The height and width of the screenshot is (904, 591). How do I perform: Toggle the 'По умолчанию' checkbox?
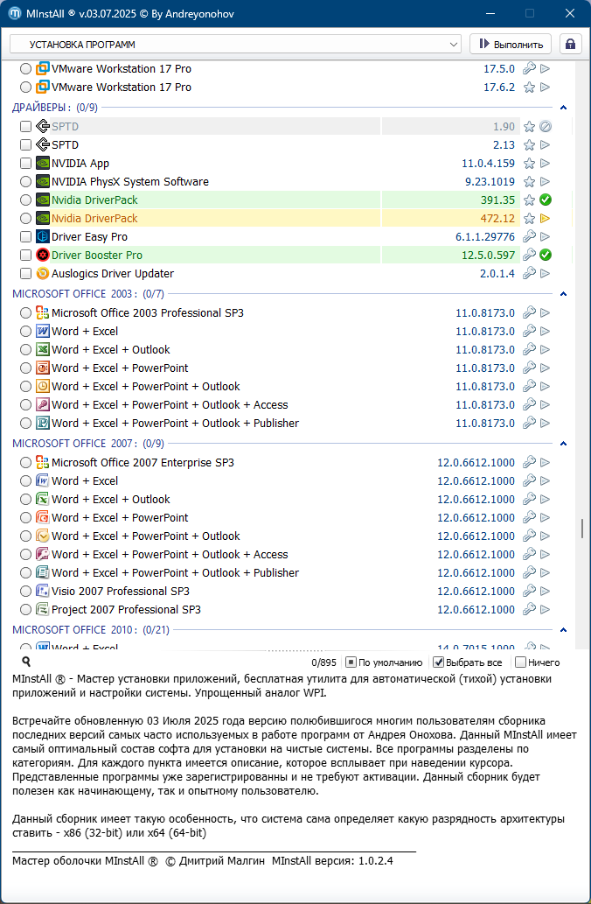(x=350, y=662)
